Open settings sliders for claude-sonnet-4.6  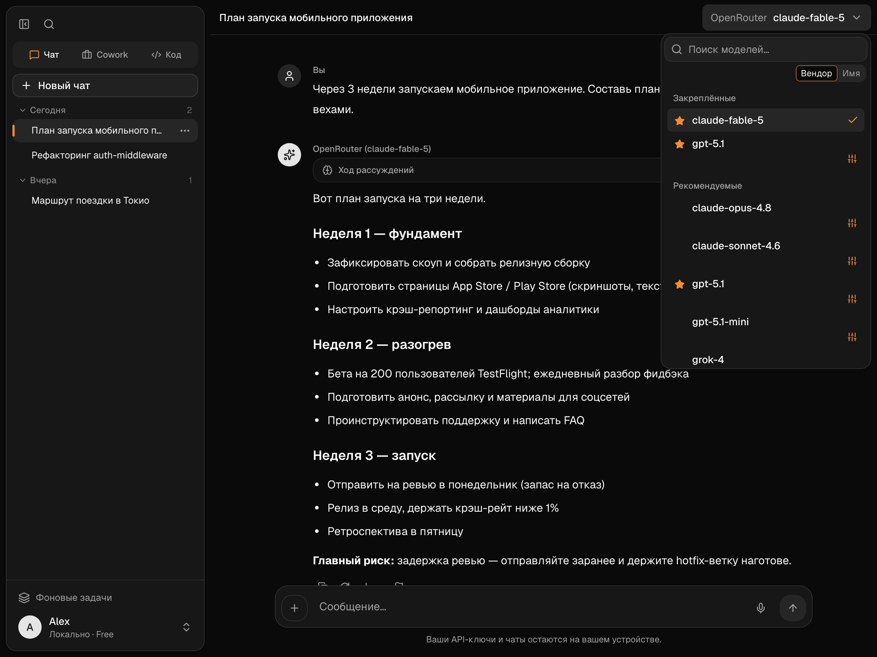[x=852, y=261]
